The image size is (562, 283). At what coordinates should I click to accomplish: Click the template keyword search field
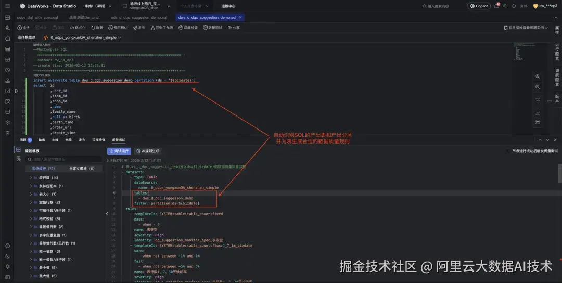click(x=64, y=159)
